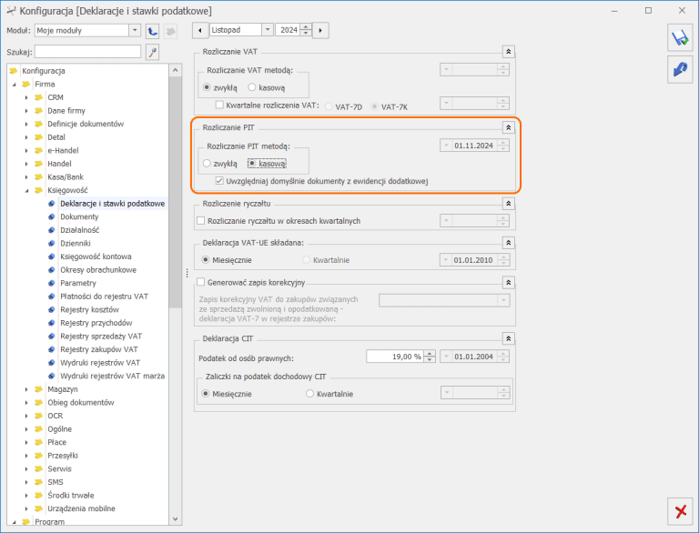Open the Dzienniki configuration item
The height and width of the screenshot is (533, 699).
(76, 244)
